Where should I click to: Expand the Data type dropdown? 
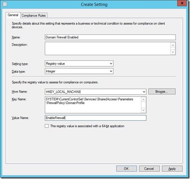[x=79, y=71]
